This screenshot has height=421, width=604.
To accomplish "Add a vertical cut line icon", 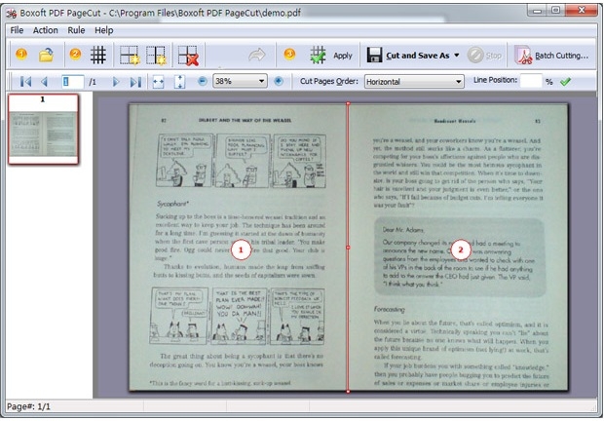I will pos(156,56).
